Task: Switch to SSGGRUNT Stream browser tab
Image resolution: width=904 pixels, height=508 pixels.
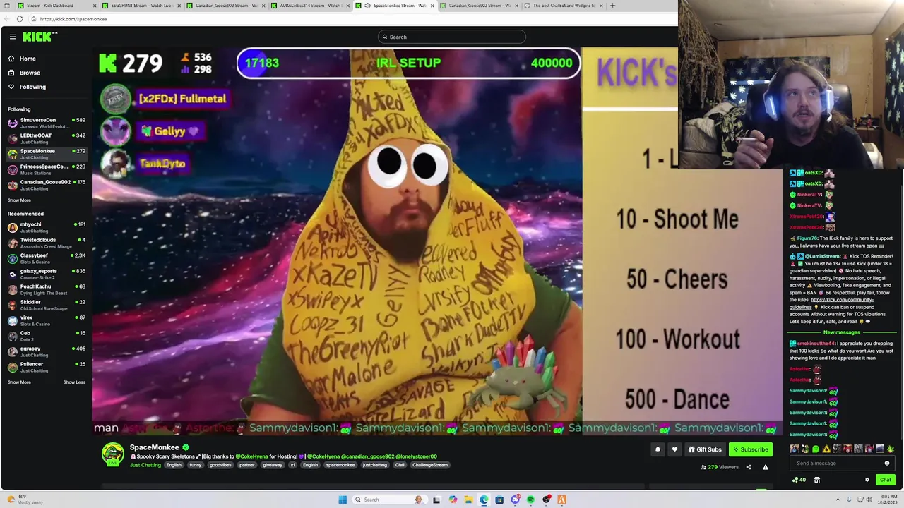Action: pyautogui.click(x=141, y=6)
